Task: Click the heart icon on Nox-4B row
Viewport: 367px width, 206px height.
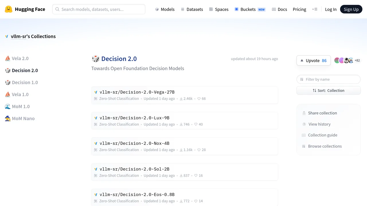Action: [199, 150]
